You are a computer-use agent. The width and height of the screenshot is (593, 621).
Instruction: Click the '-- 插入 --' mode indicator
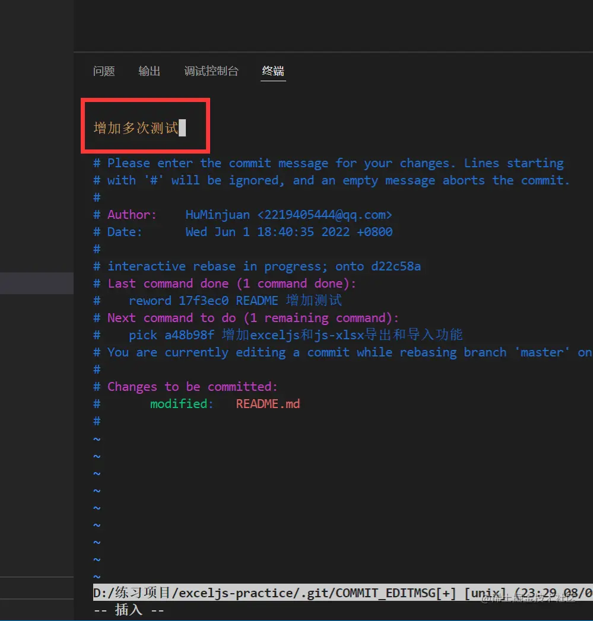tap(129, 610)
